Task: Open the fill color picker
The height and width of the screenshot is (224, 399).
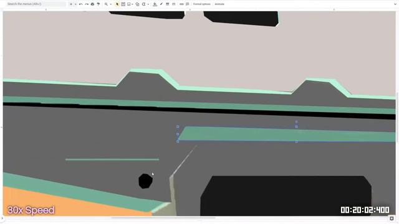Action: tap(155, 4)
